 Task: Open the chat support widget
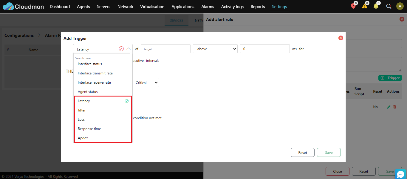pos(400,174)
